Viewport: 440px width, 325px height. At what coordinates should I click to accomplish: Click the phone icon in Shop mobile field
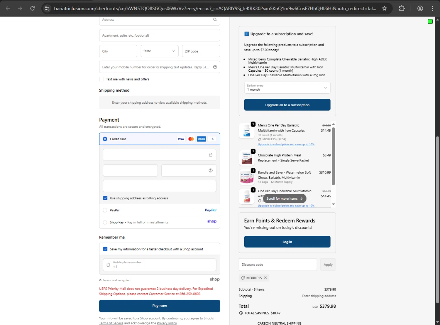(x=108, y=265)
